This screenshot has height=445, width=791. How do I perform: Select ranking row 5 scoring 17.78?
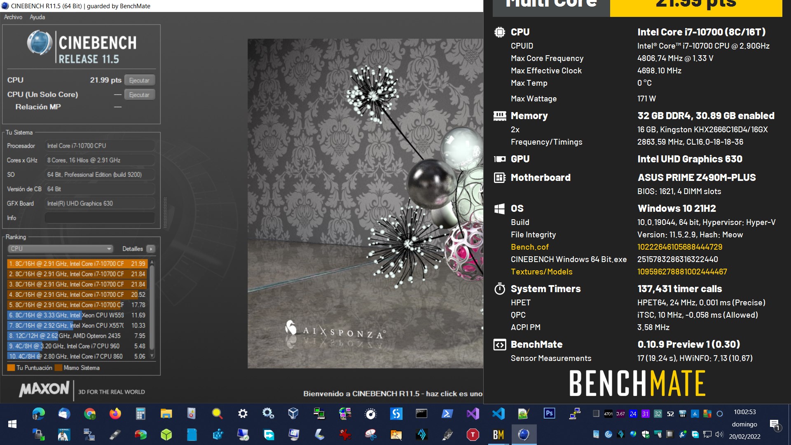[x=77, y=305]
